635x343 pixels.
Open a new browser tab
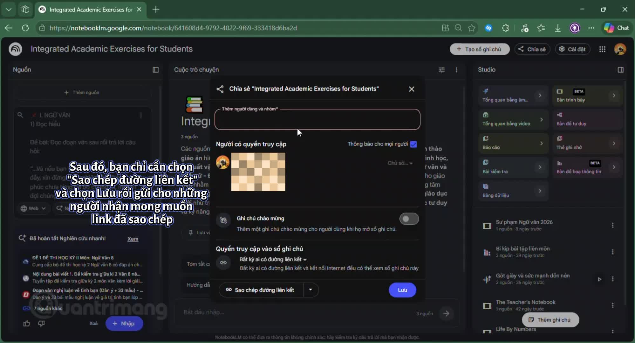tap(156, 10)
